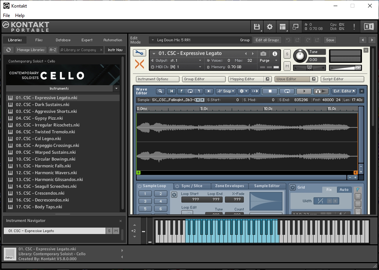Adjust the Tune knob
The width and height of the screenshot is (379, 270).
tap(300, 56)
